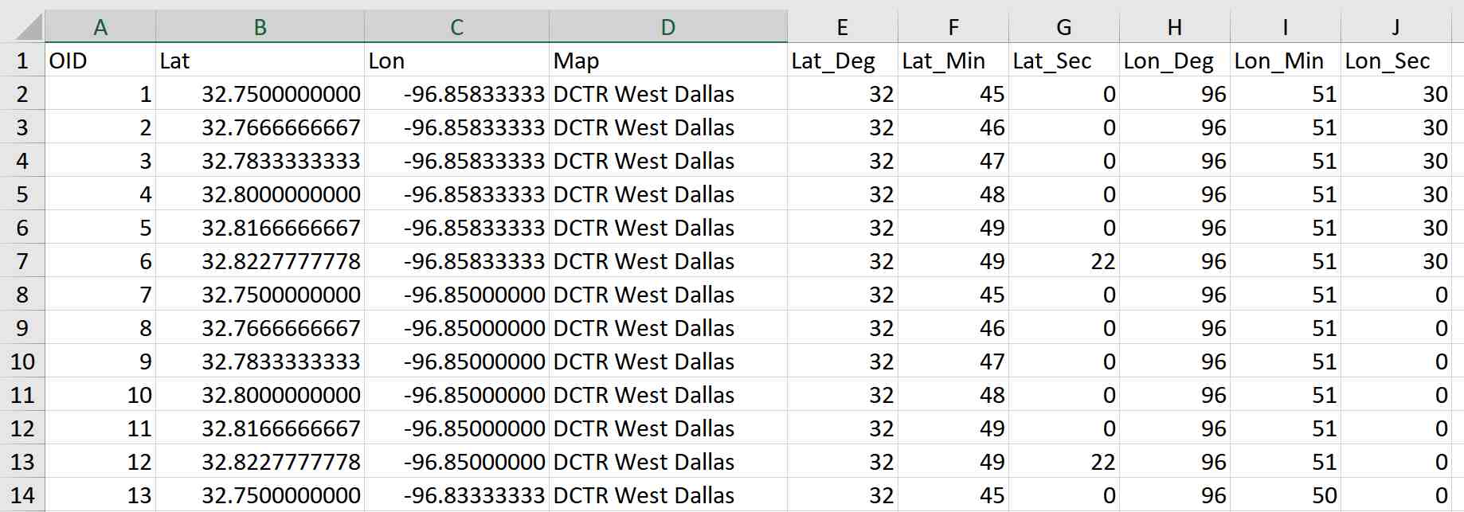Image resolution: width=1464 pixels, height=512 pixels.
Task: Select the OID cell containing 10
Action: [x=100, y=395]
